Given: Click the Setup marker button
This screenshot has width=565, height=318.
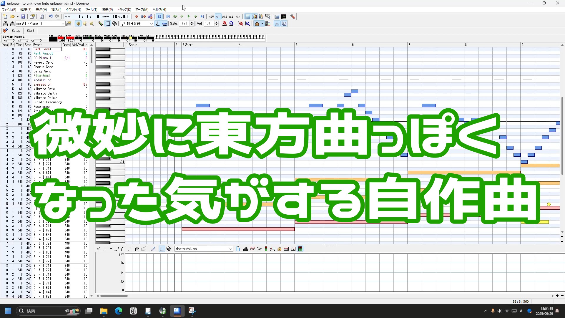Looking at the screenshot, I should 16,31.
